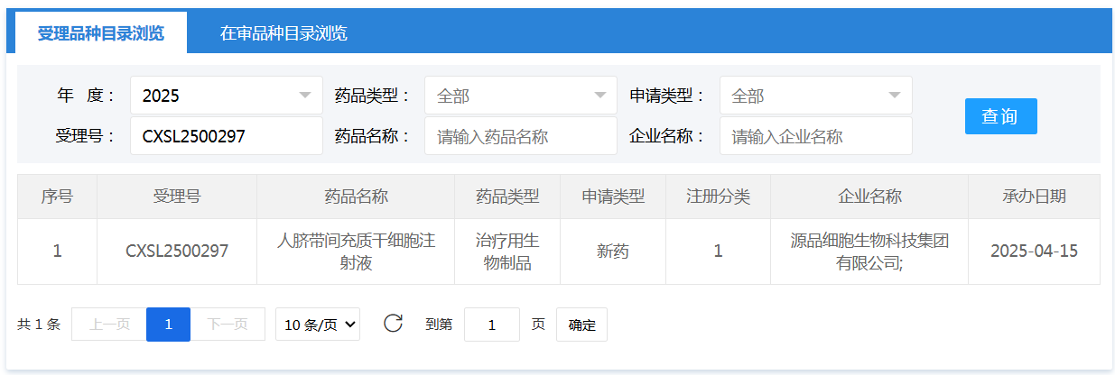Viewport: 1115px width, 375px height.
Task: Click the 药品类型 column header
Action: pos(507,197)
